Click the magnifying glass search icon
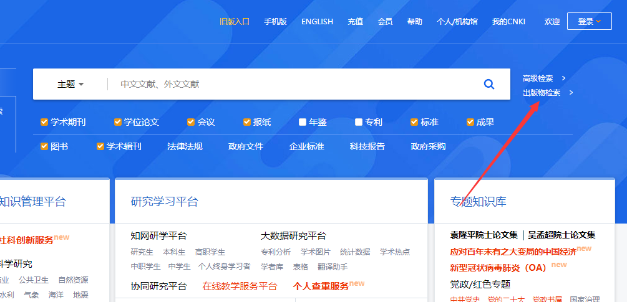The width and height of the screenshot is (627, 302). (x=489, y=84)
